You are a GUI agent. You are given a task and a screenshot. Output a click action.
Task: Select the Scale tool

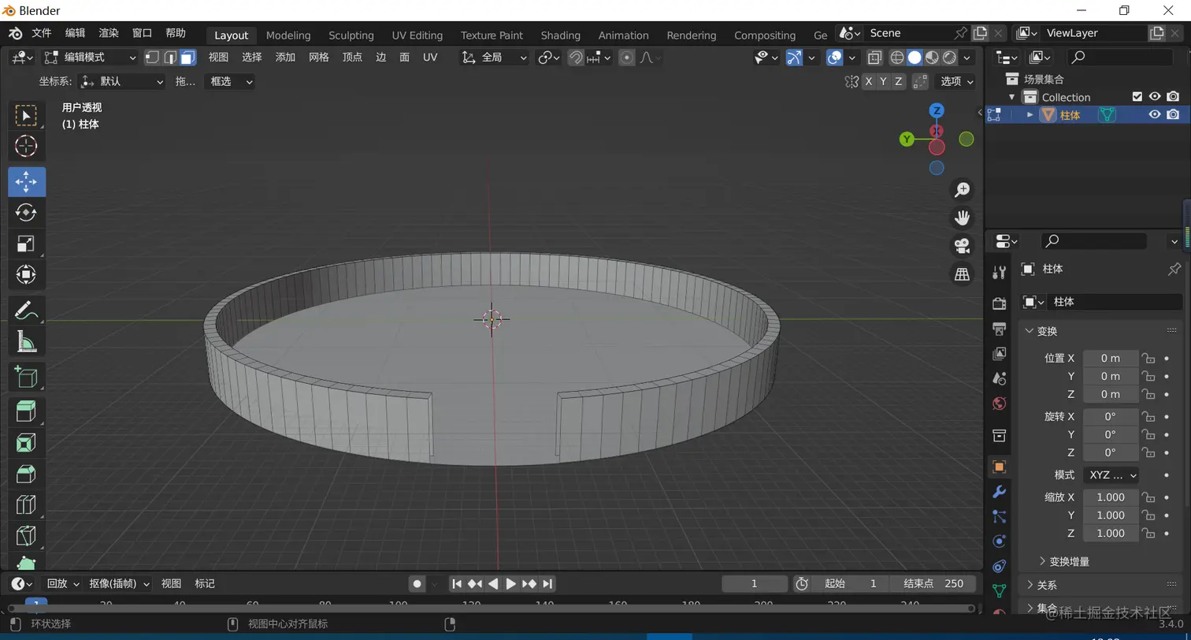click(x=27, y=244)
